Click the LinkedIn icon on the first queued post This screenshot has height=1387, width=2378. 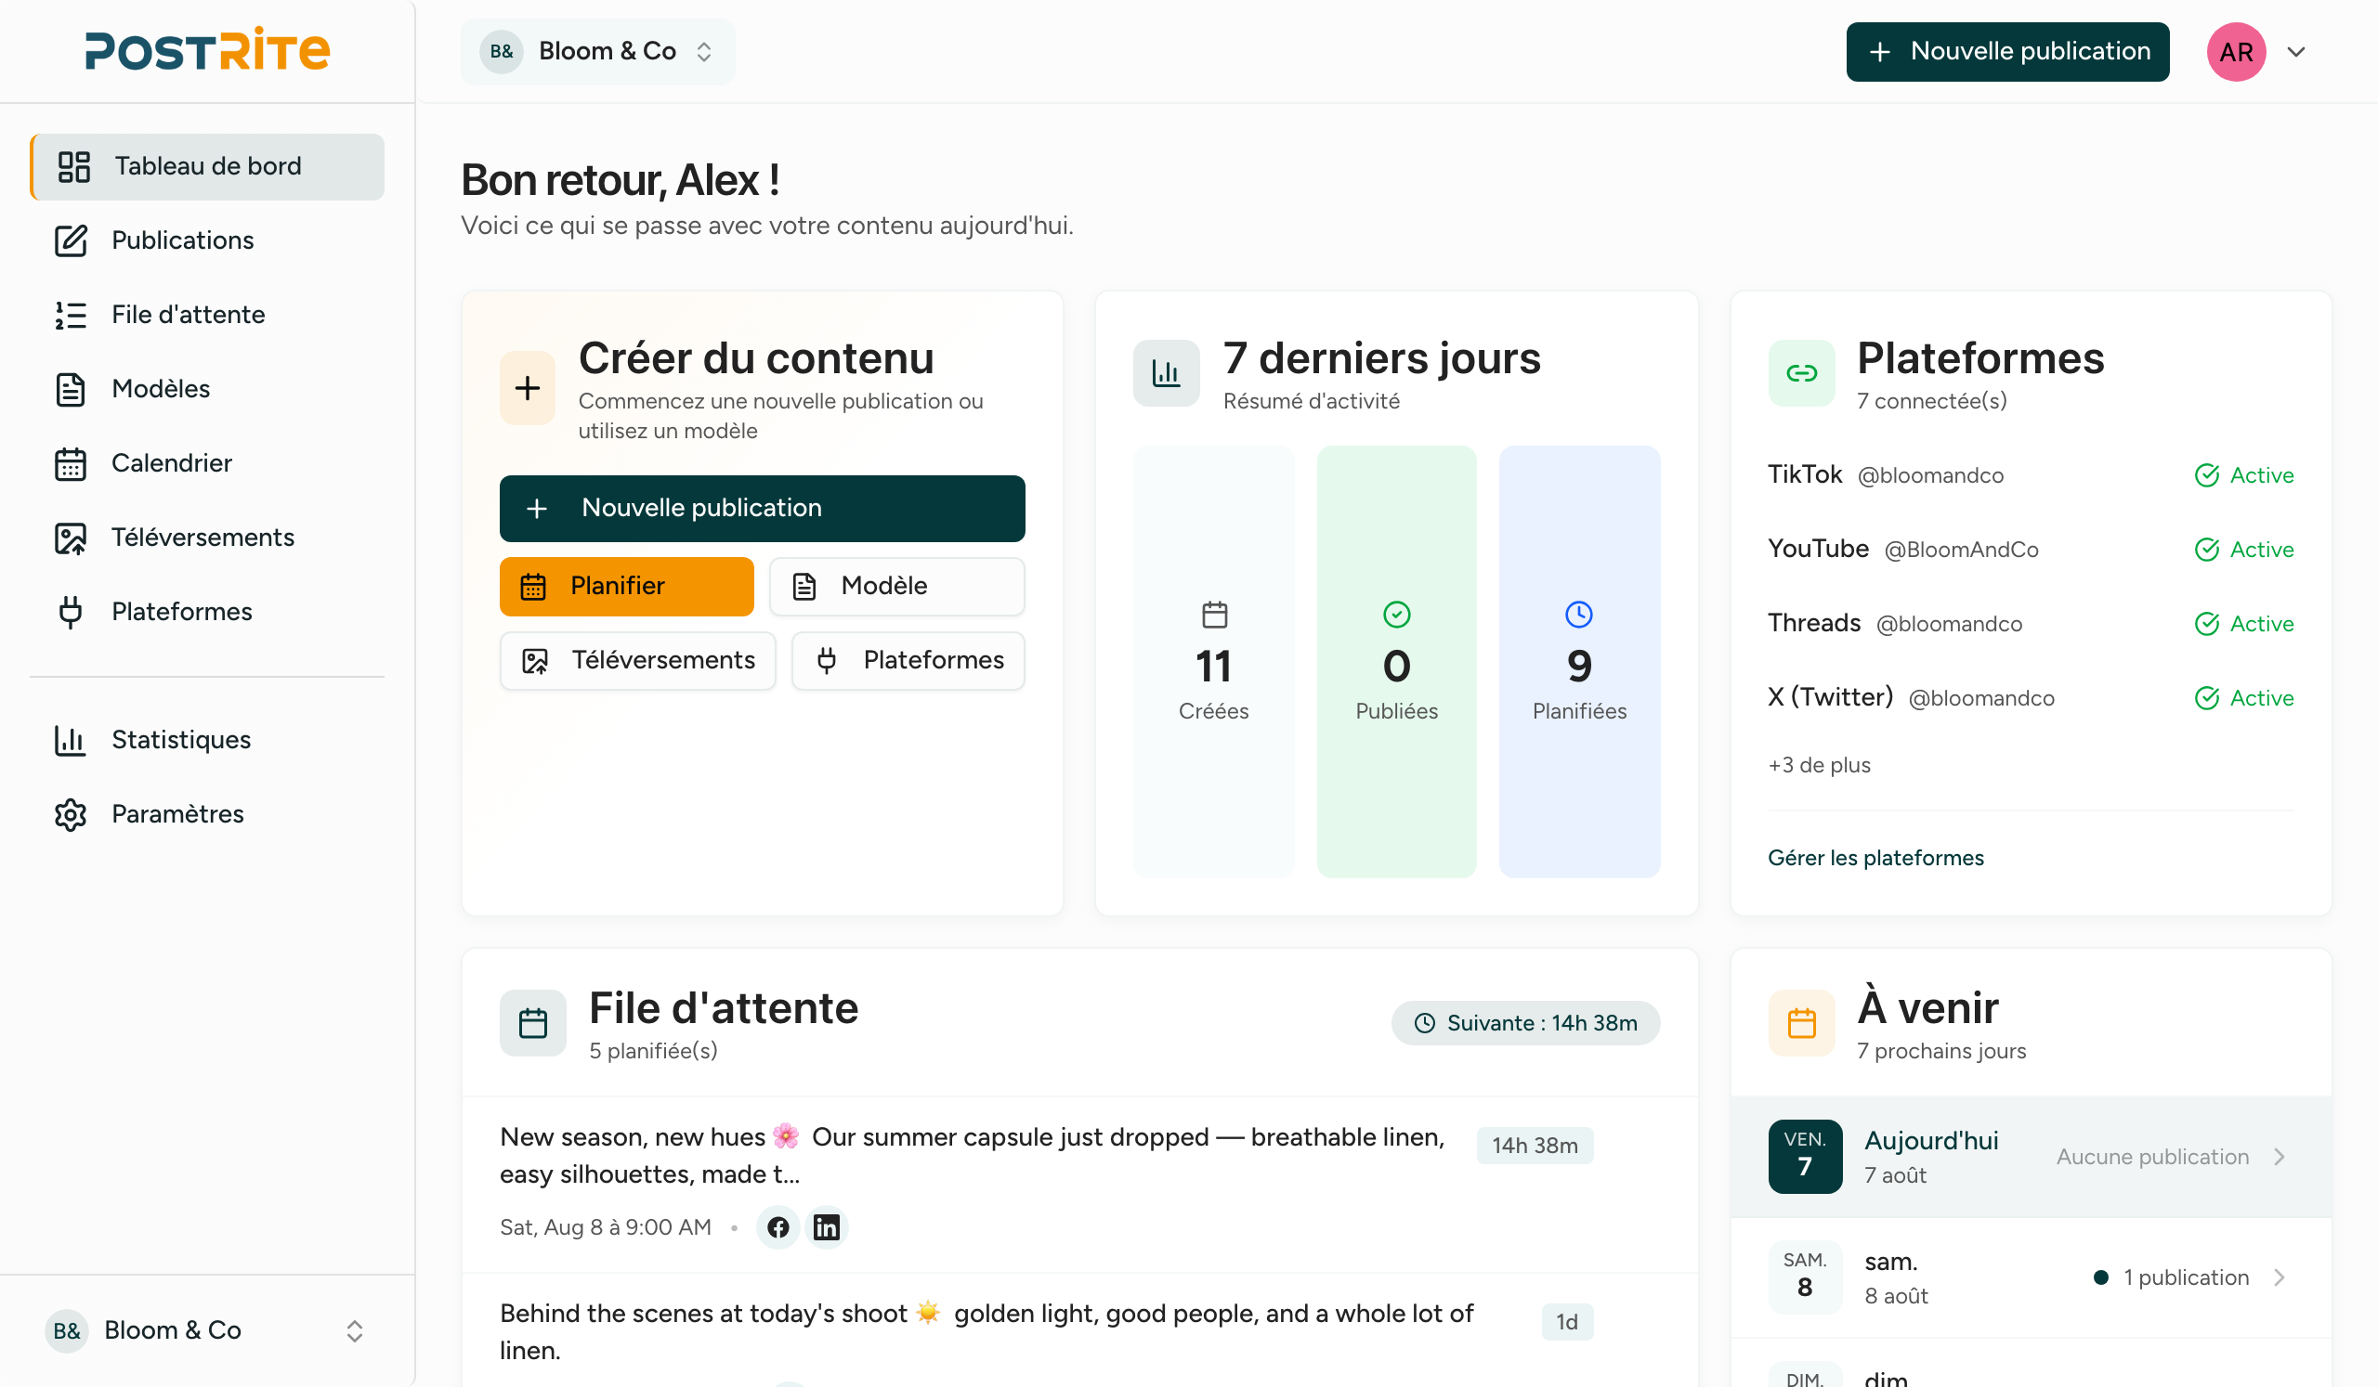coord(827,1227)
